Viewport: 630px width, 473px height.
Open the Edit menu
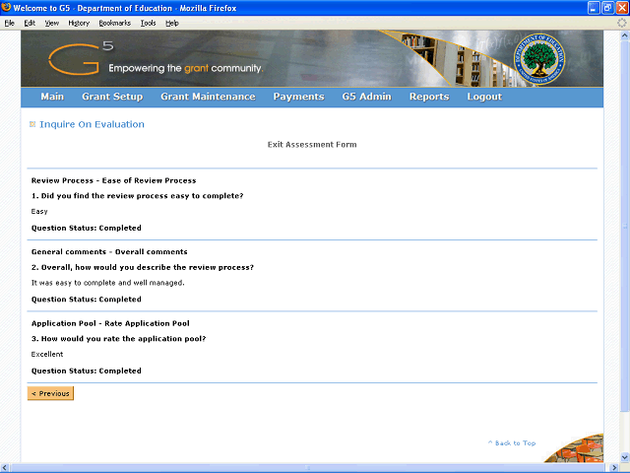tap(30, 23)
